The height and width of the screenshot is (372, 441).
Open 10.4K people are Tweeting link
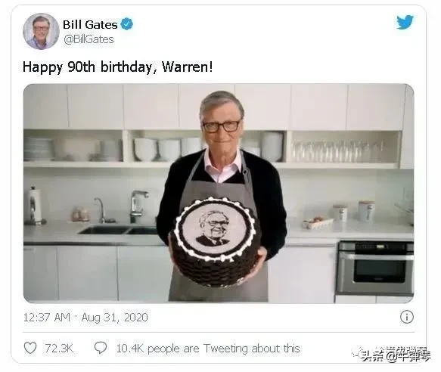(208, 349)
